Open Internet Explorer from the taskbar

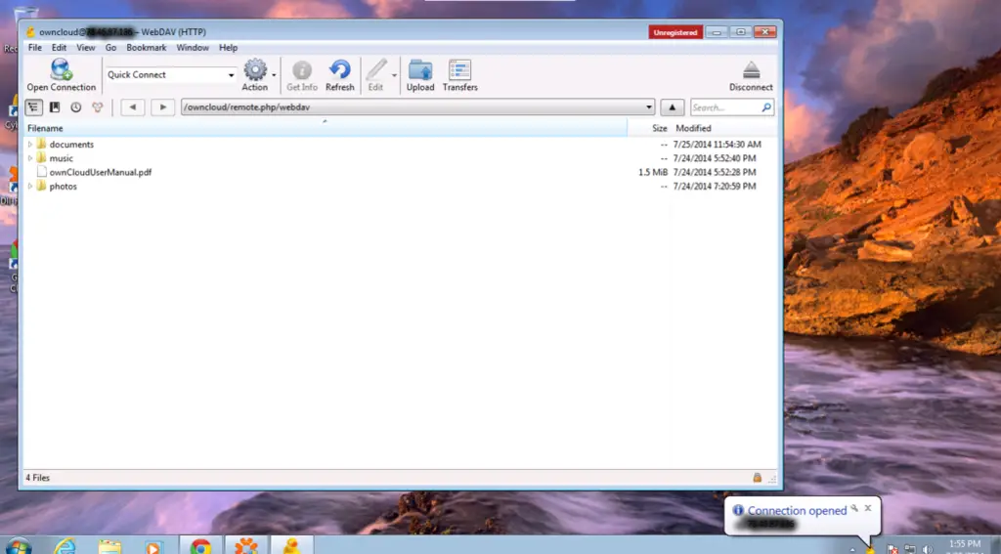(65, 546)
